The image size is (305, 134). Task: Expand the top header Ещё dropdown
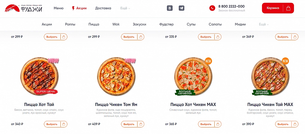125,8
